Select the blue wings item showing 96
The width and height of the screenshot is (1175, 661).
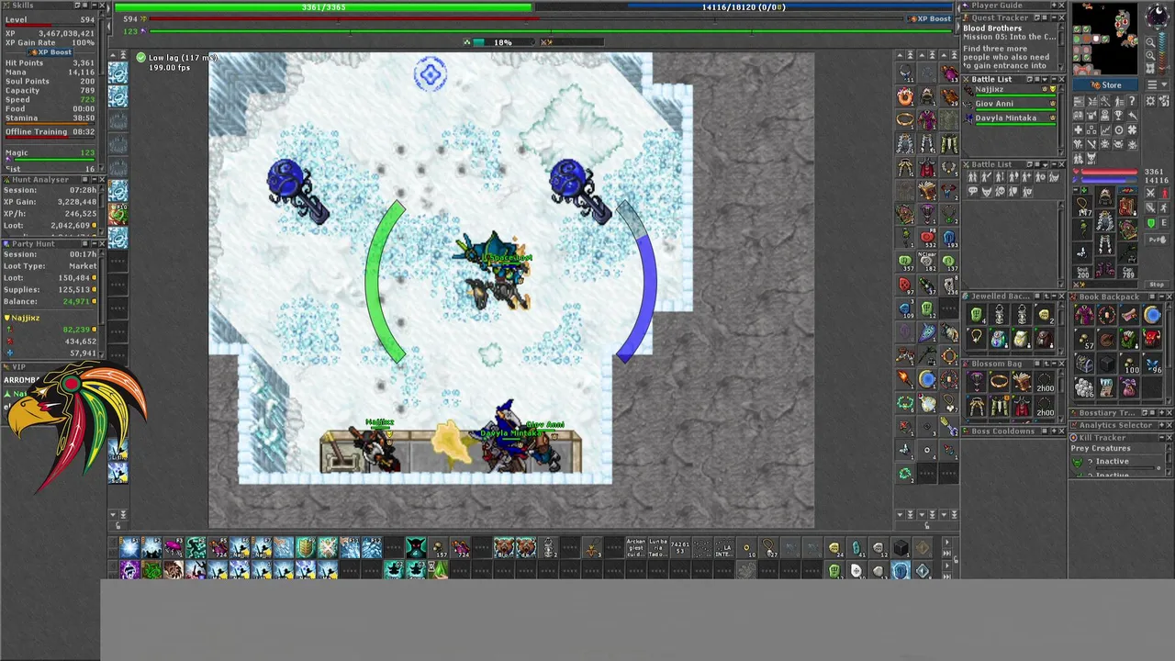(1152, 364)
